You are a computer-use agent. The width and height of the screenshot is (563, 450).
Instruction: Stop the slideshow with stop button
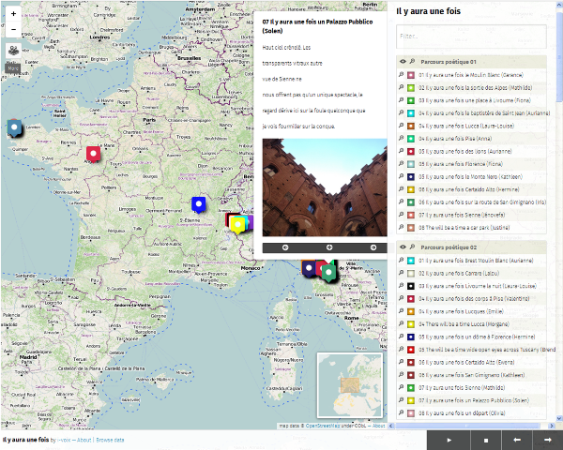click(x=486, y=440)
